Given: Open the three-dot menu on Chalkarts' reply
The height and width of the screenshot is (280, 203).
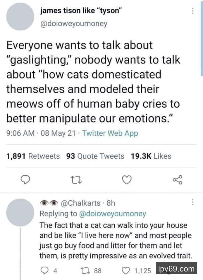Looking at the screenshot, I should pos(192,202).
